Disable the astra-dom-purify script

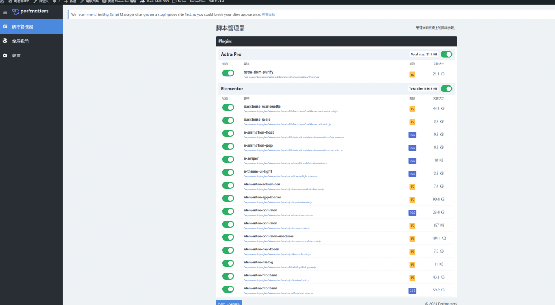pyautogui.click(x=228, y=73)
